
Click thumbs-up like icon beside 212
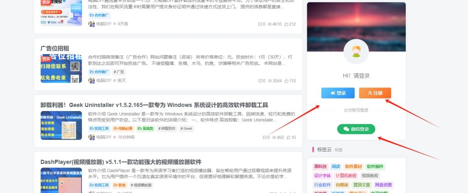286,24
